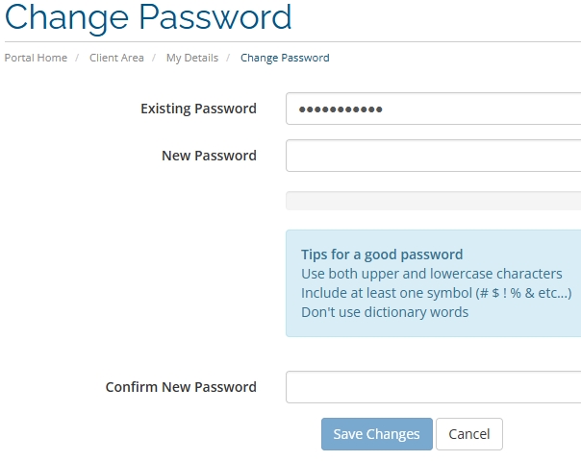
Task: Click the 'Include at least one symbol' tip
Action: point(436,293)
